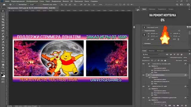Toggle Тень effect under ЗАКАЗ ИГРЫ layer
Viewport: 191px width, 107px height.
[152, 95]
